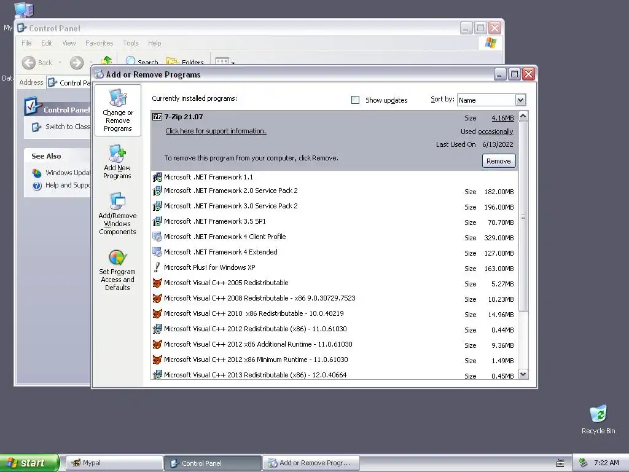Select Microsoft .NET Framework 1.1 row text
This screenshot has width=629, height=472.
click(x=208, y=177)
